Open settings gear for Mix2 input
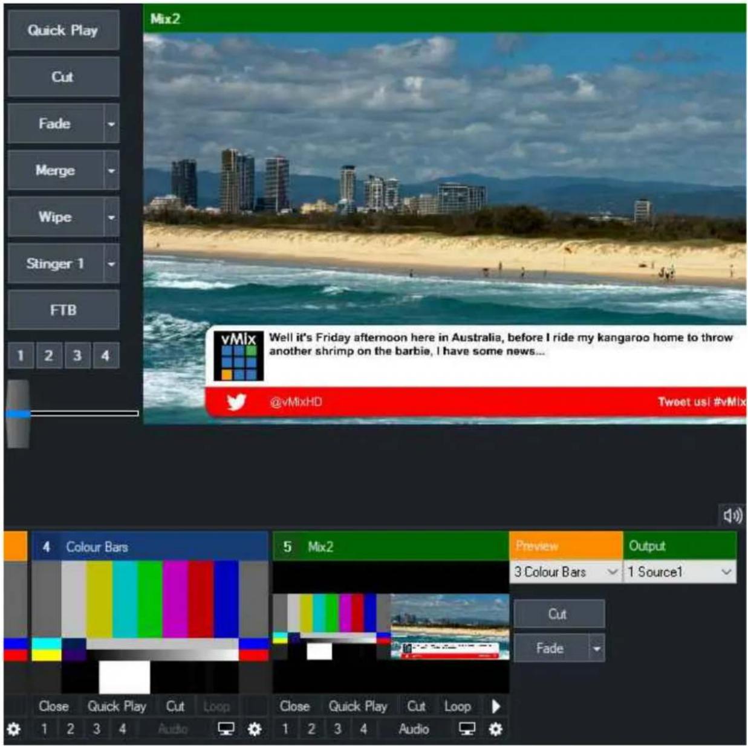 (x=495, y=729)
